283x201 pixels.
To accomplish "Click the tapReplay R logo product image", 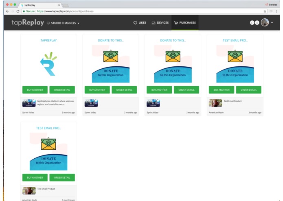I will pos(48,63).
